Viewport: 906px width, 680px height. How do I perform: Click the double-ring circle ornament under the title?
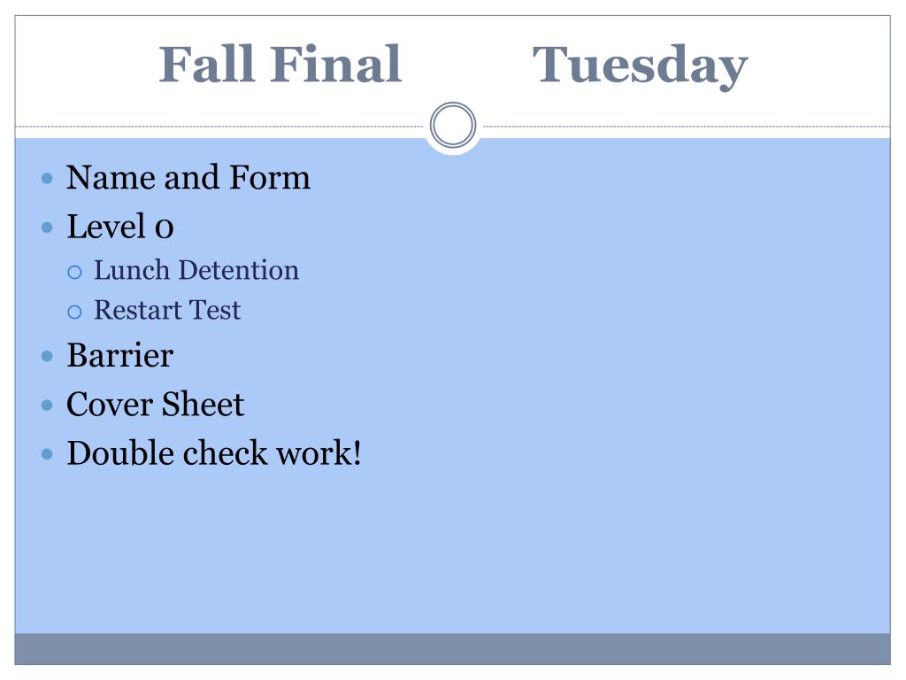tap(453, 125)
